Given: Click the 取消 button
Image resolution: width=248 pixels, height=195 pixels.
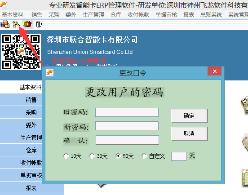Looking at the screenshot, I should pyautogui.click(x=189, y=134).
